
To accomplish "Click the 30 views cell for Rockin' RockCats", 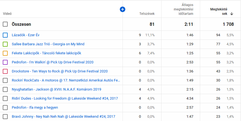I will (x=218, y=80).
